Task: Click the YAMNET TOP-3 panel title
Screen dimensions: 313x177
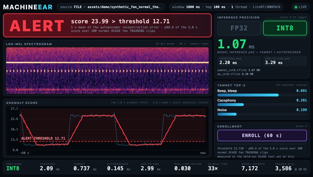Action: pyautogui.click(x=231, y=86)
